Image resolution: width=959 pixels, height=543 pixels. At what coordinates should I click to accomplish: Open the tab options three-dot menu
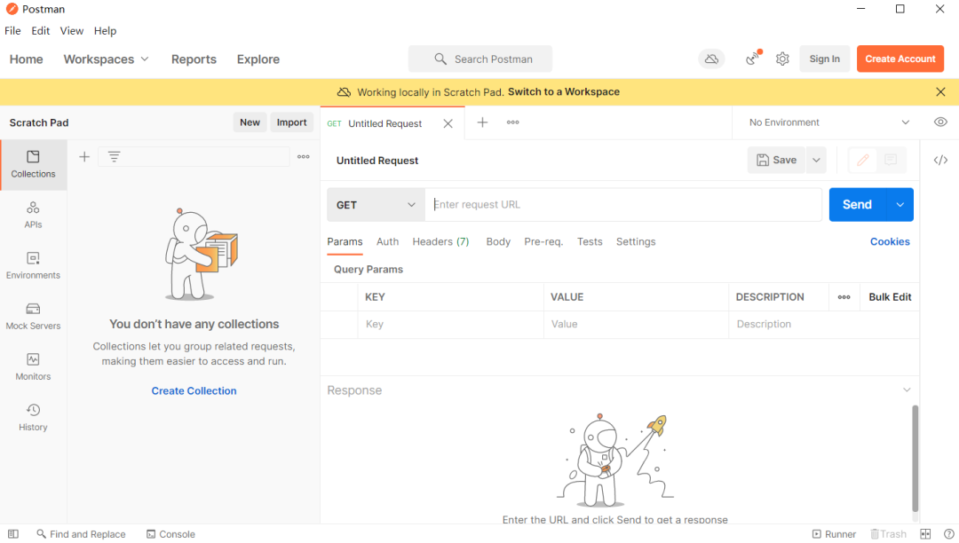[x=512, y=122]
